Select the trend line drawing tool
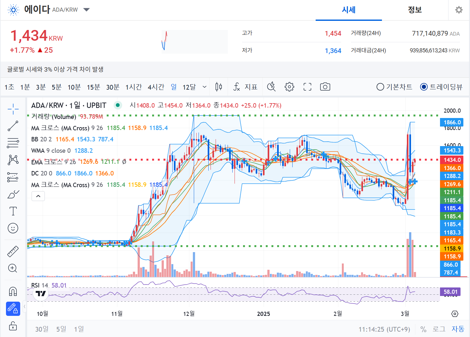470x337 pixels. pyautogui.click(x=13, y=126)
